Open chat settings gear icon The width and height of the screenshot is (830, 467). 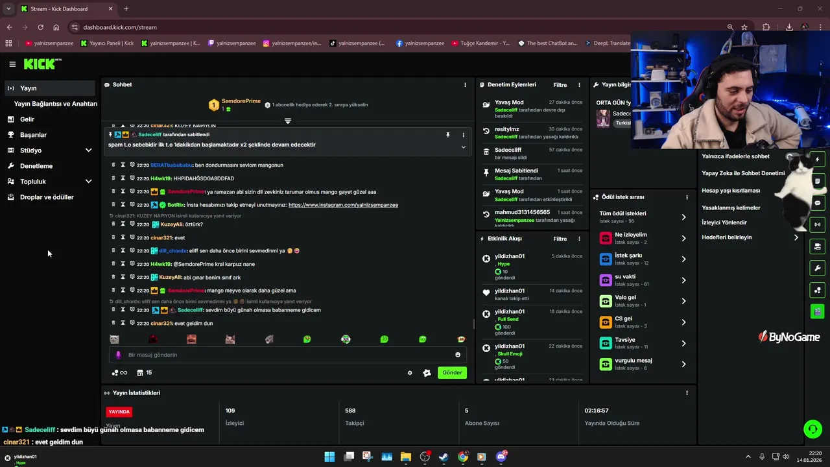click(x=410, y=373)
